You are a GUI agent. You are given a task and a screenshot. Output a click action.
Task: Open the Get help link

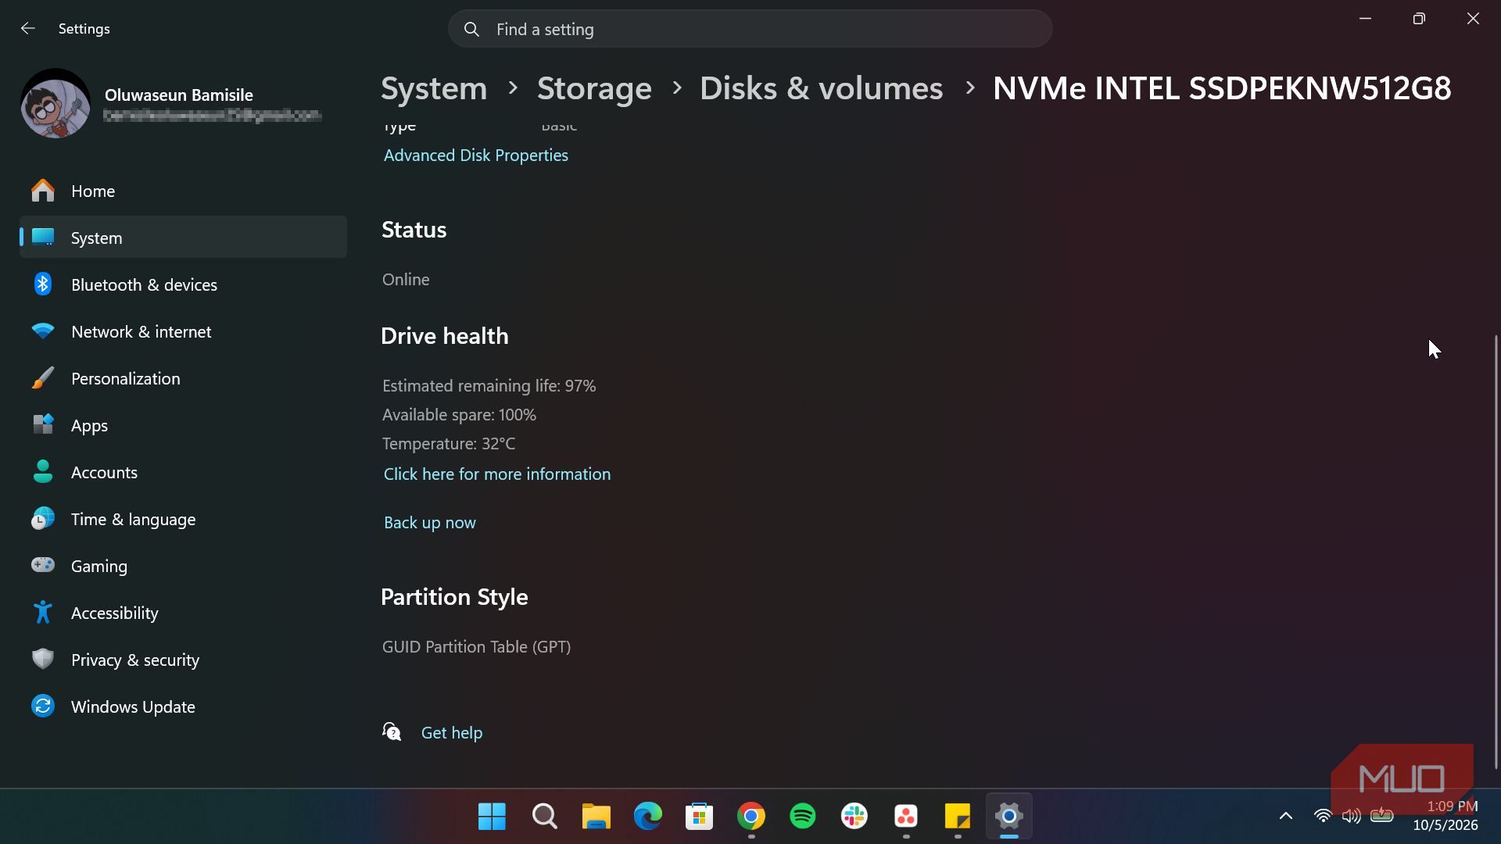pyautogui.click(x=452, y=733)
